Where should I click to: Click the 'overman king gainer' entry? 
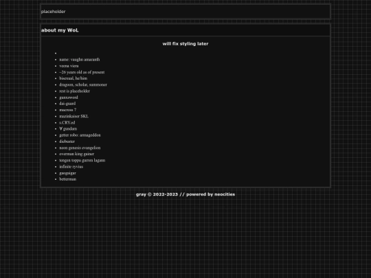point(77,154)
